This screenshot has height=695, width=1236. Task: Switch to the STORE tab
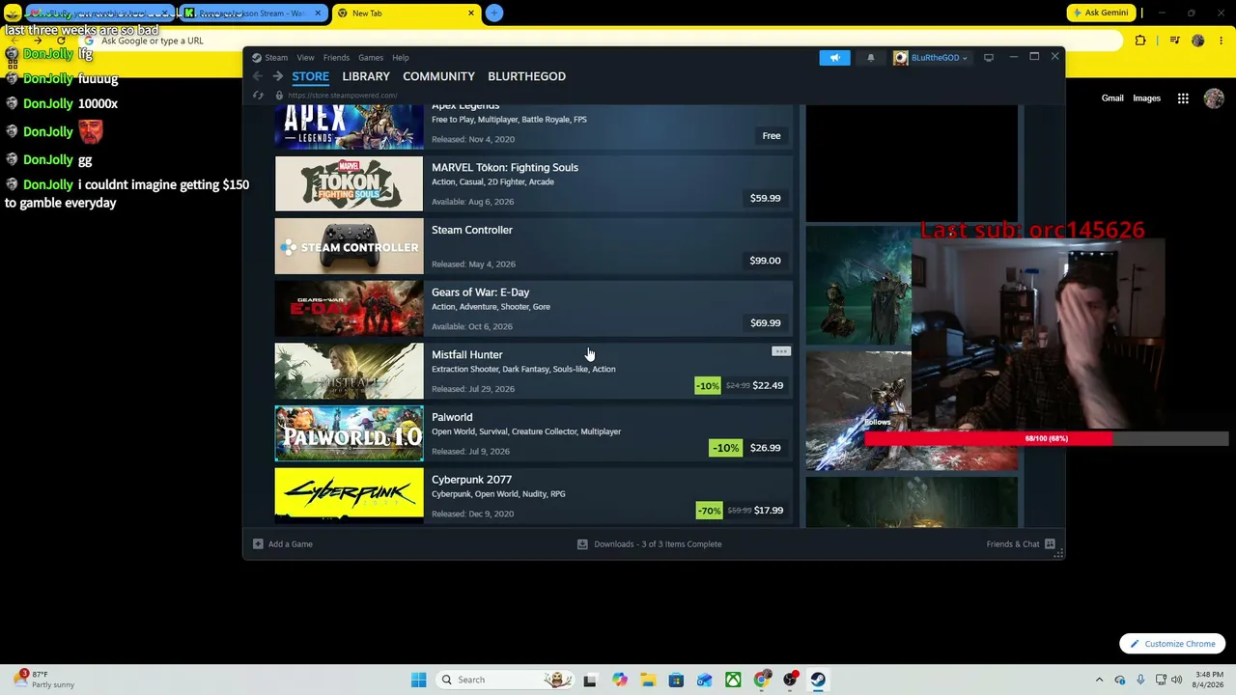point(310,76)
